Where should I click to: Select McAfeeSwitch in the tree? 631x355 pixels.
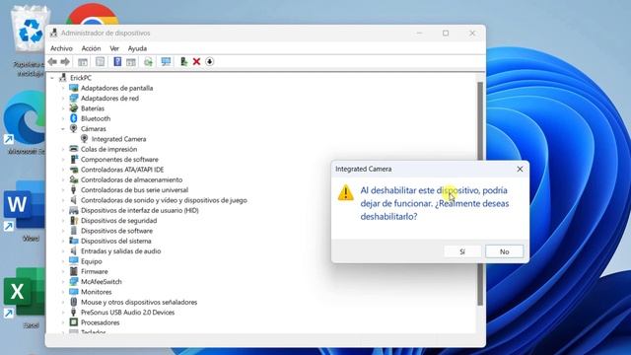[x=101, y=282]
